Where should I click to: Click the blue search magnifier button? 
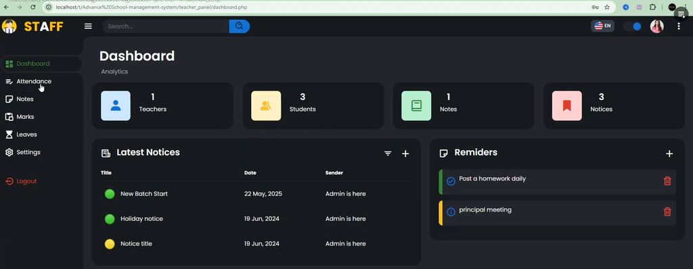click(x=239, y=26)
